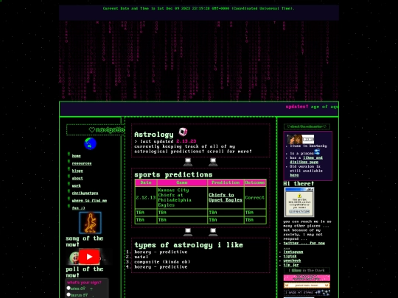Click the Outcome column header

[x=255, y=182]
